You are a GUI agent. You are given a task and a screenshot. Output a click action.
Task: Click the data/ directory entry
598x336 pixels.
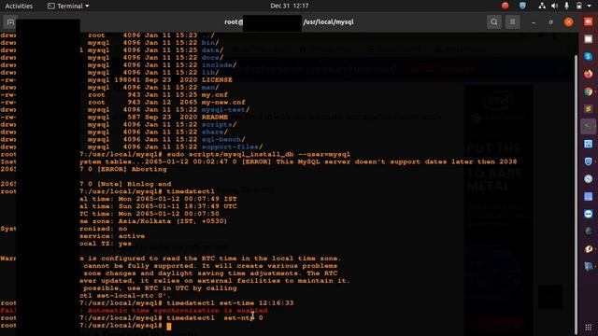click(212, 50)
